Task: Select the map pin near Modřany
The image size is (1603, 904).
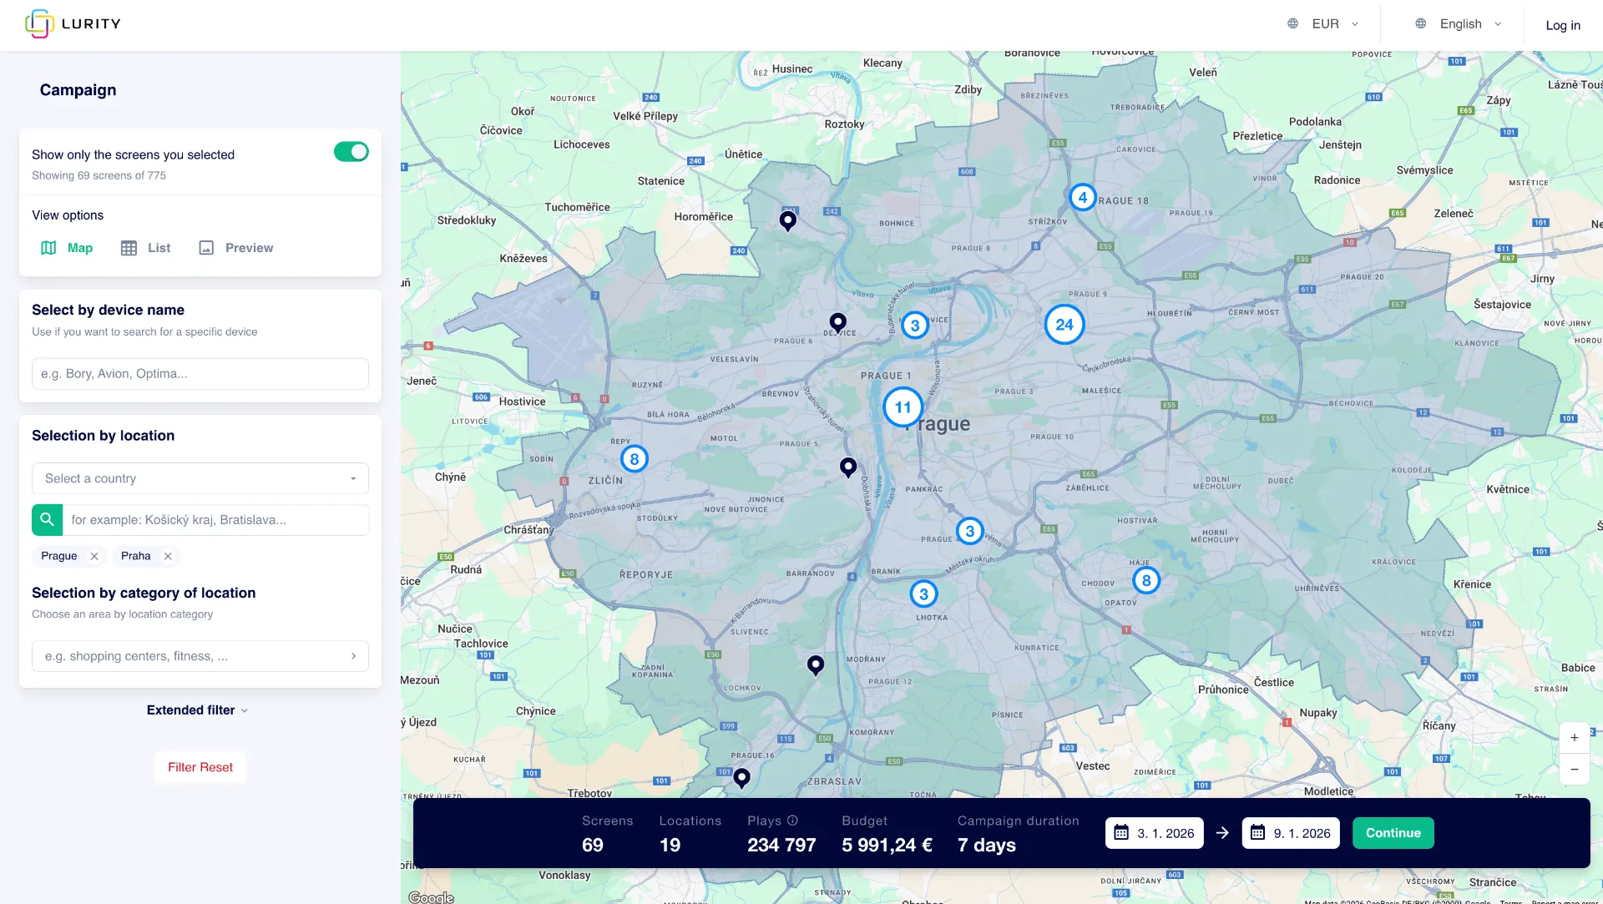Action: [816, 664]
